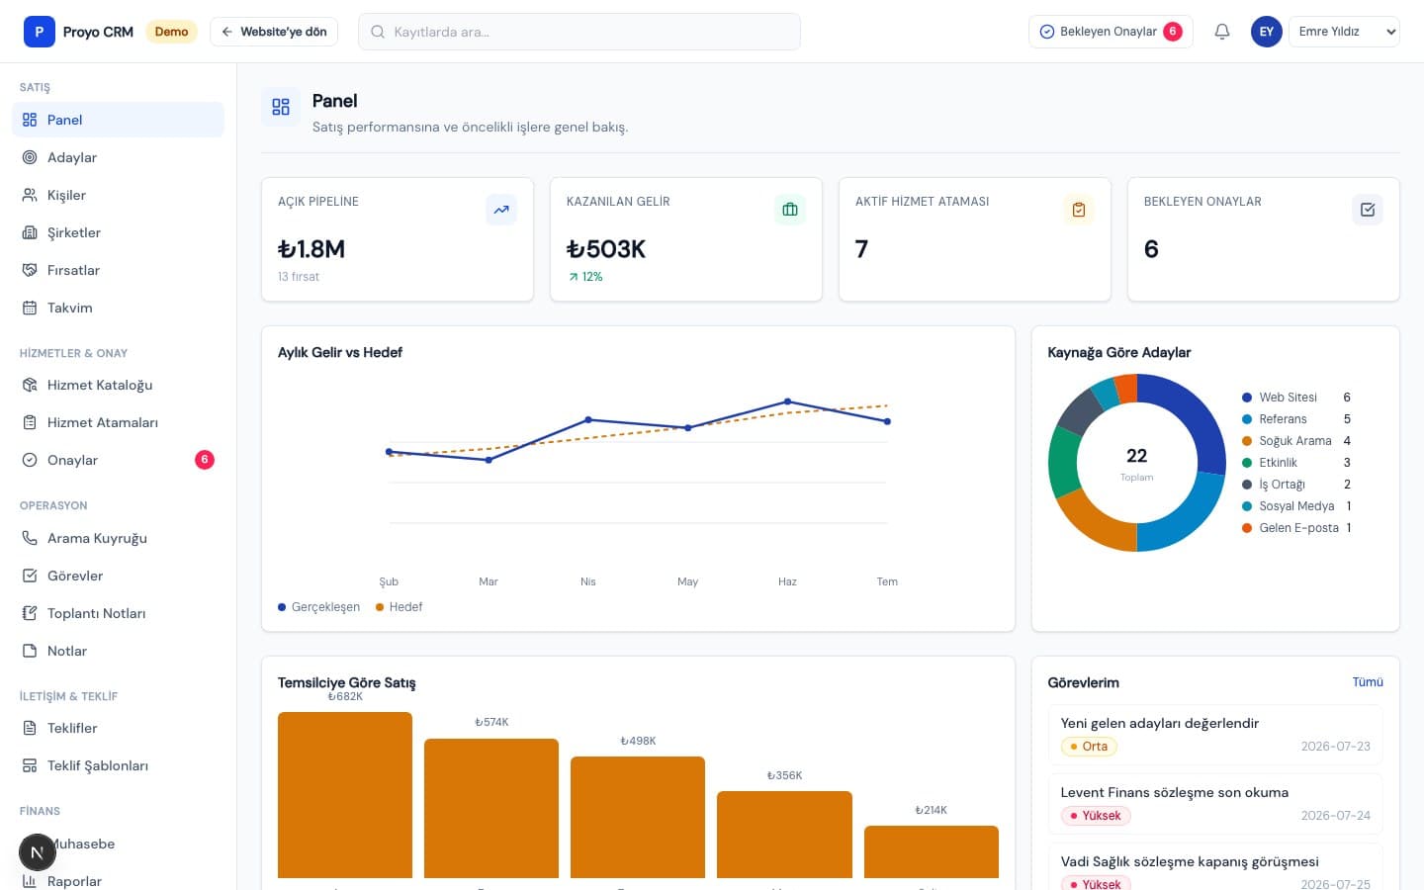This screenshot has height=890, width=1424.
Task: Focus the Kayıtlarda ara search field
Action: coord(579,32)
